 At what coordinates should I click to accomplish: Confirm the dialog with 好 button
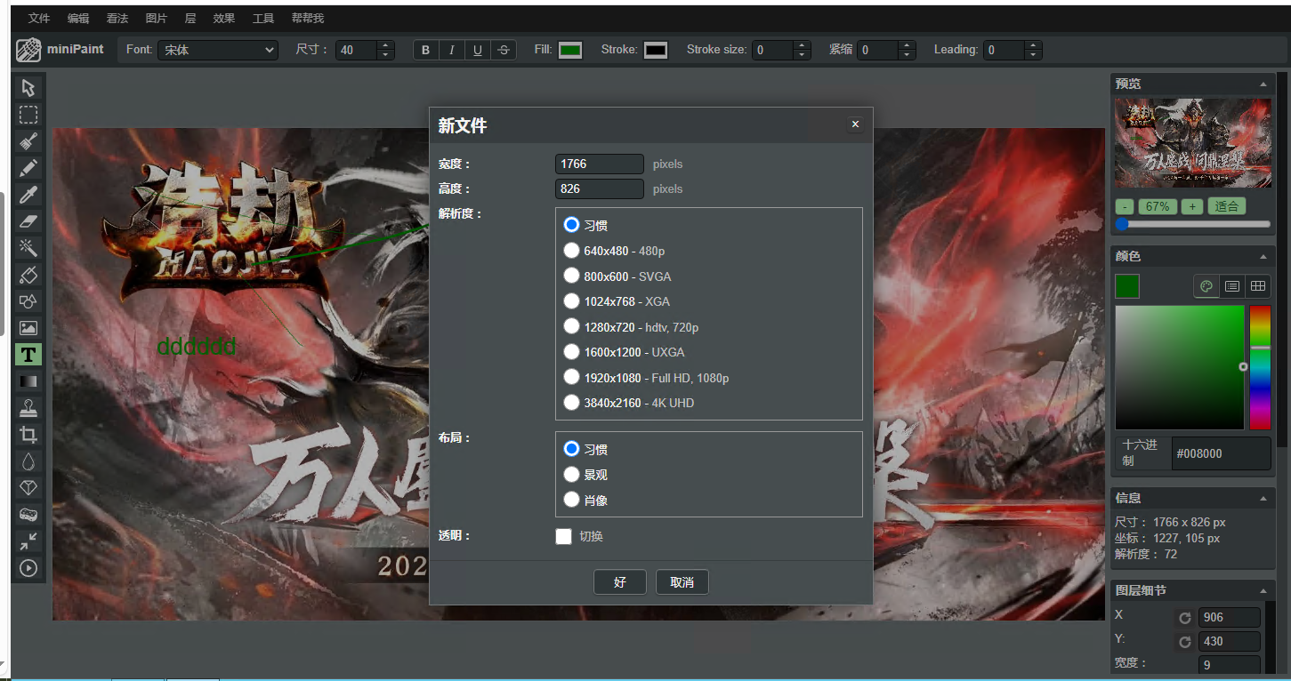tap(620, 582)
